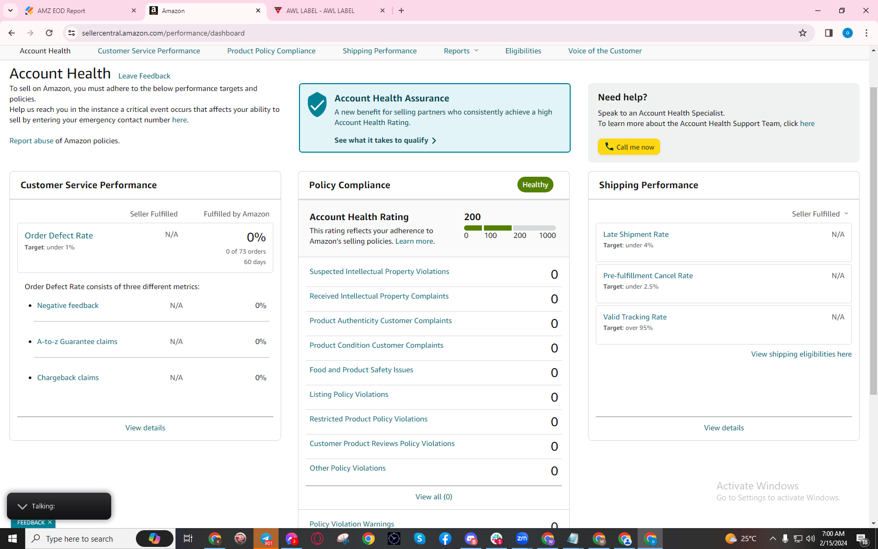Open Suspected Intellectual Property Violations
Image resolution: width=878 pixels, height=549 pixels.
pos(379,271)
